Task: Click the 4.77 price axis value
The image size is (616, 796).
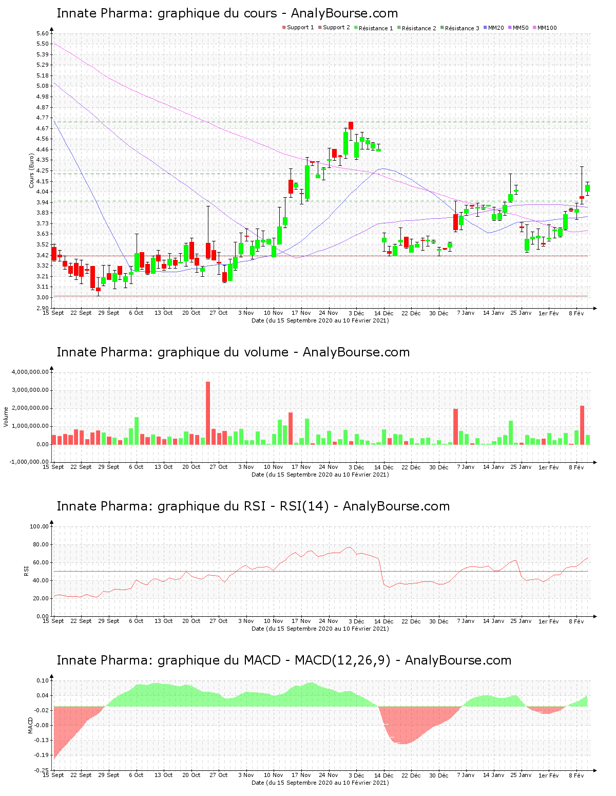Action: point(43,118)
